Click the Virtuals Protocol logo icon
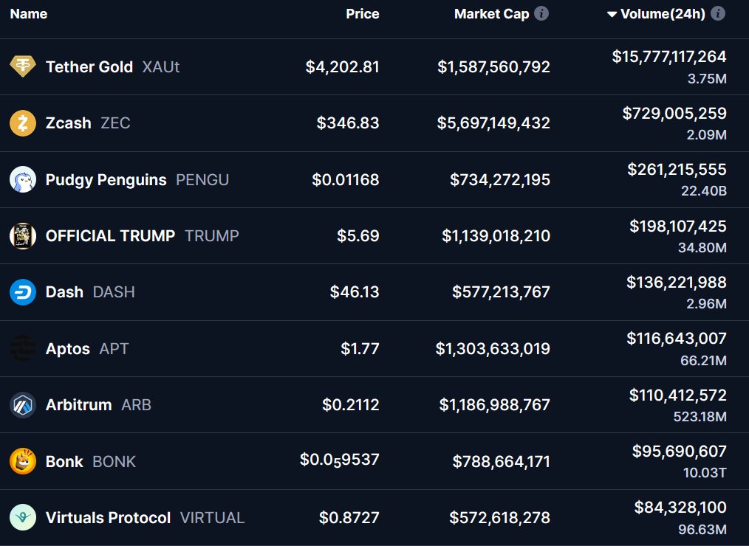This screenshot has height=546, width=749. click(22, 518)
